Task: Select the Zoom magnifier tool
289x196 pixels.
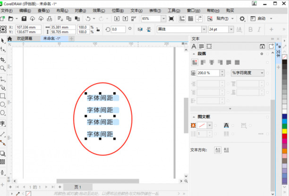Action: (x=2, y=69)
